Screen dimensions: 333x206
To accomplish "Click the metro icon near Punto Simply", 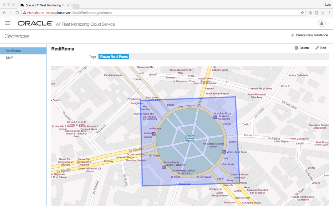I will click(164, 167).
